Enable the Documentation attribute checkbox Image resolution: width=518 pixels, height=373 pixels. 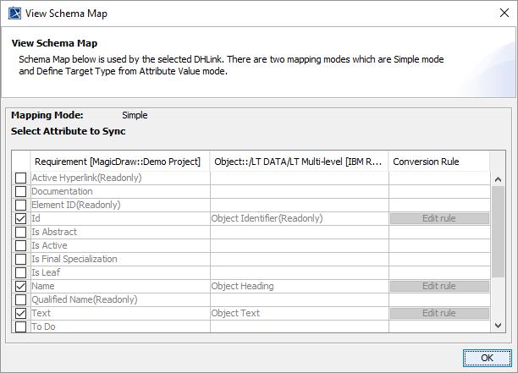coord(21,191)
